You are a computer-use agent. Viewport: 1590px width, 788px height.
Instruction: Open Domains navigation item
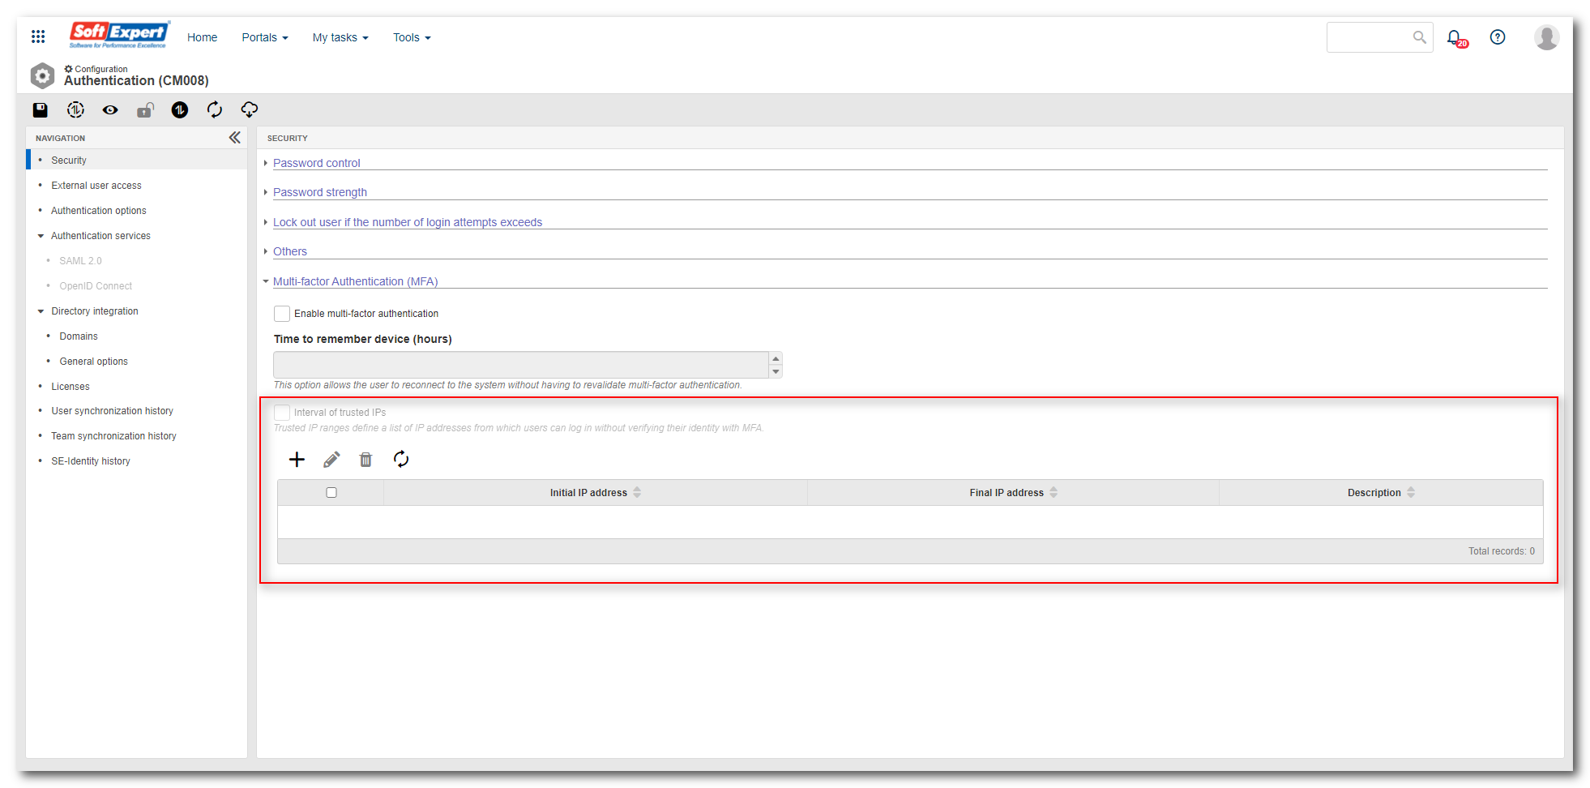(x=78, y=336)
